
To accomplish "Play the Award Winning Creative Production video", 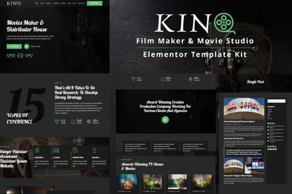I will (x=165, y=119).
